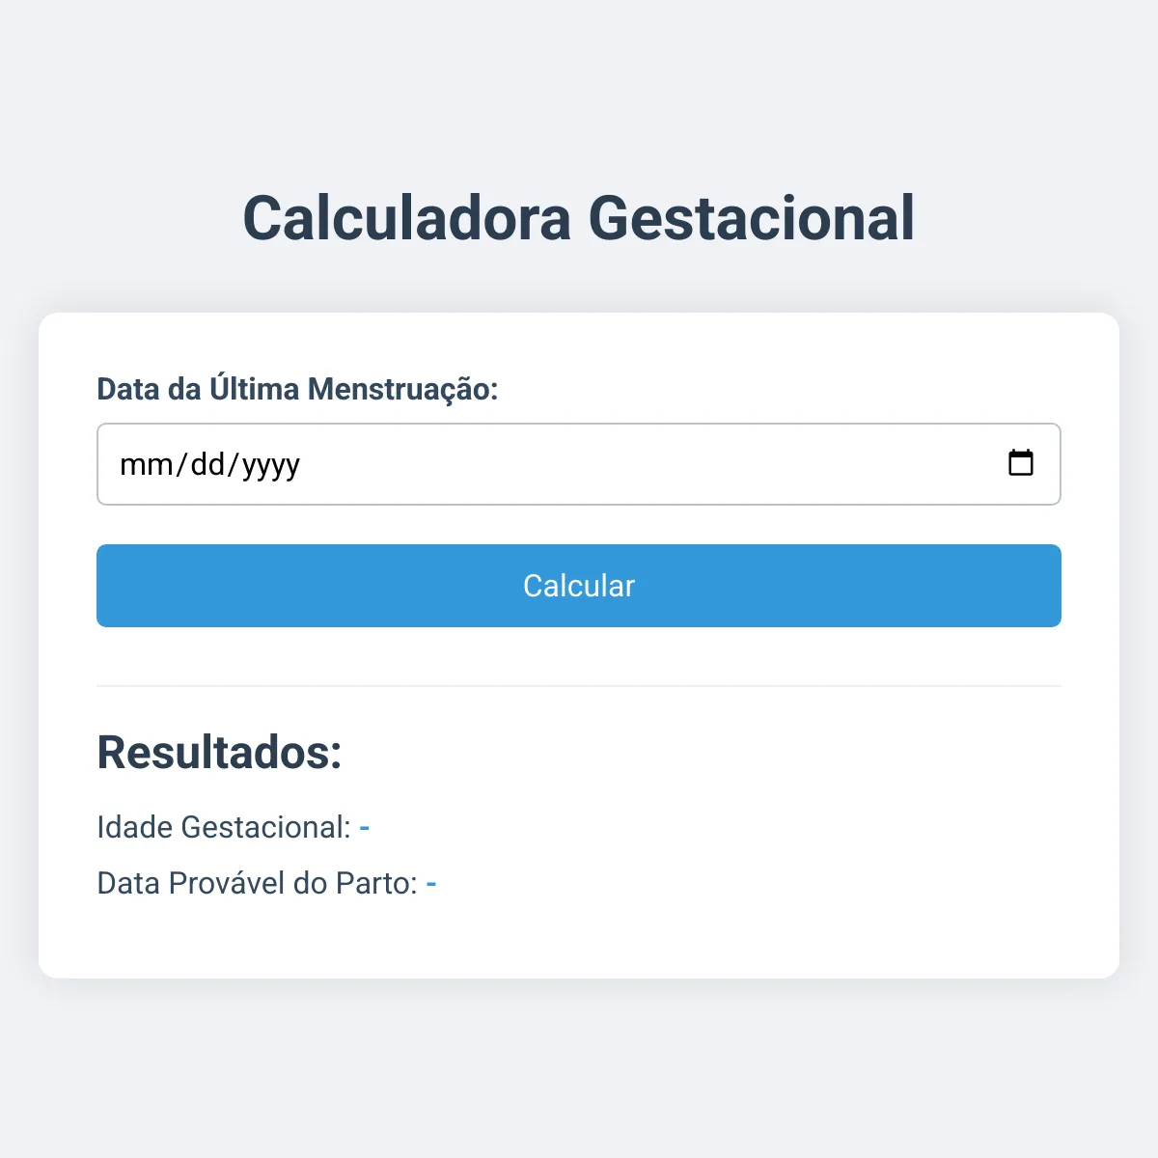Viewport: 1158px width, 1158px height.
Task: Select the month segment mm
Action: (147, 464)
